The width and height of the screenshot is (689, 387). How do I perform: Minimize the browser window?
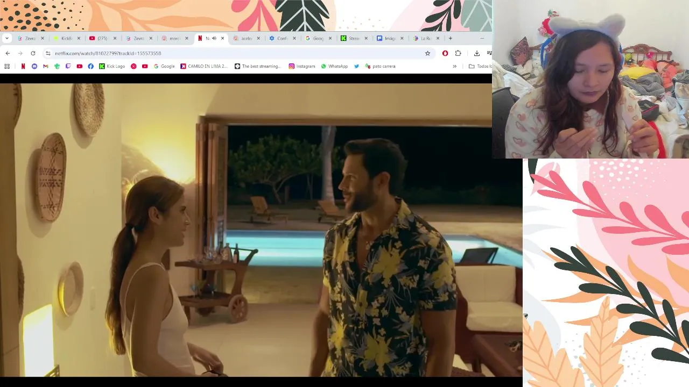482,38
